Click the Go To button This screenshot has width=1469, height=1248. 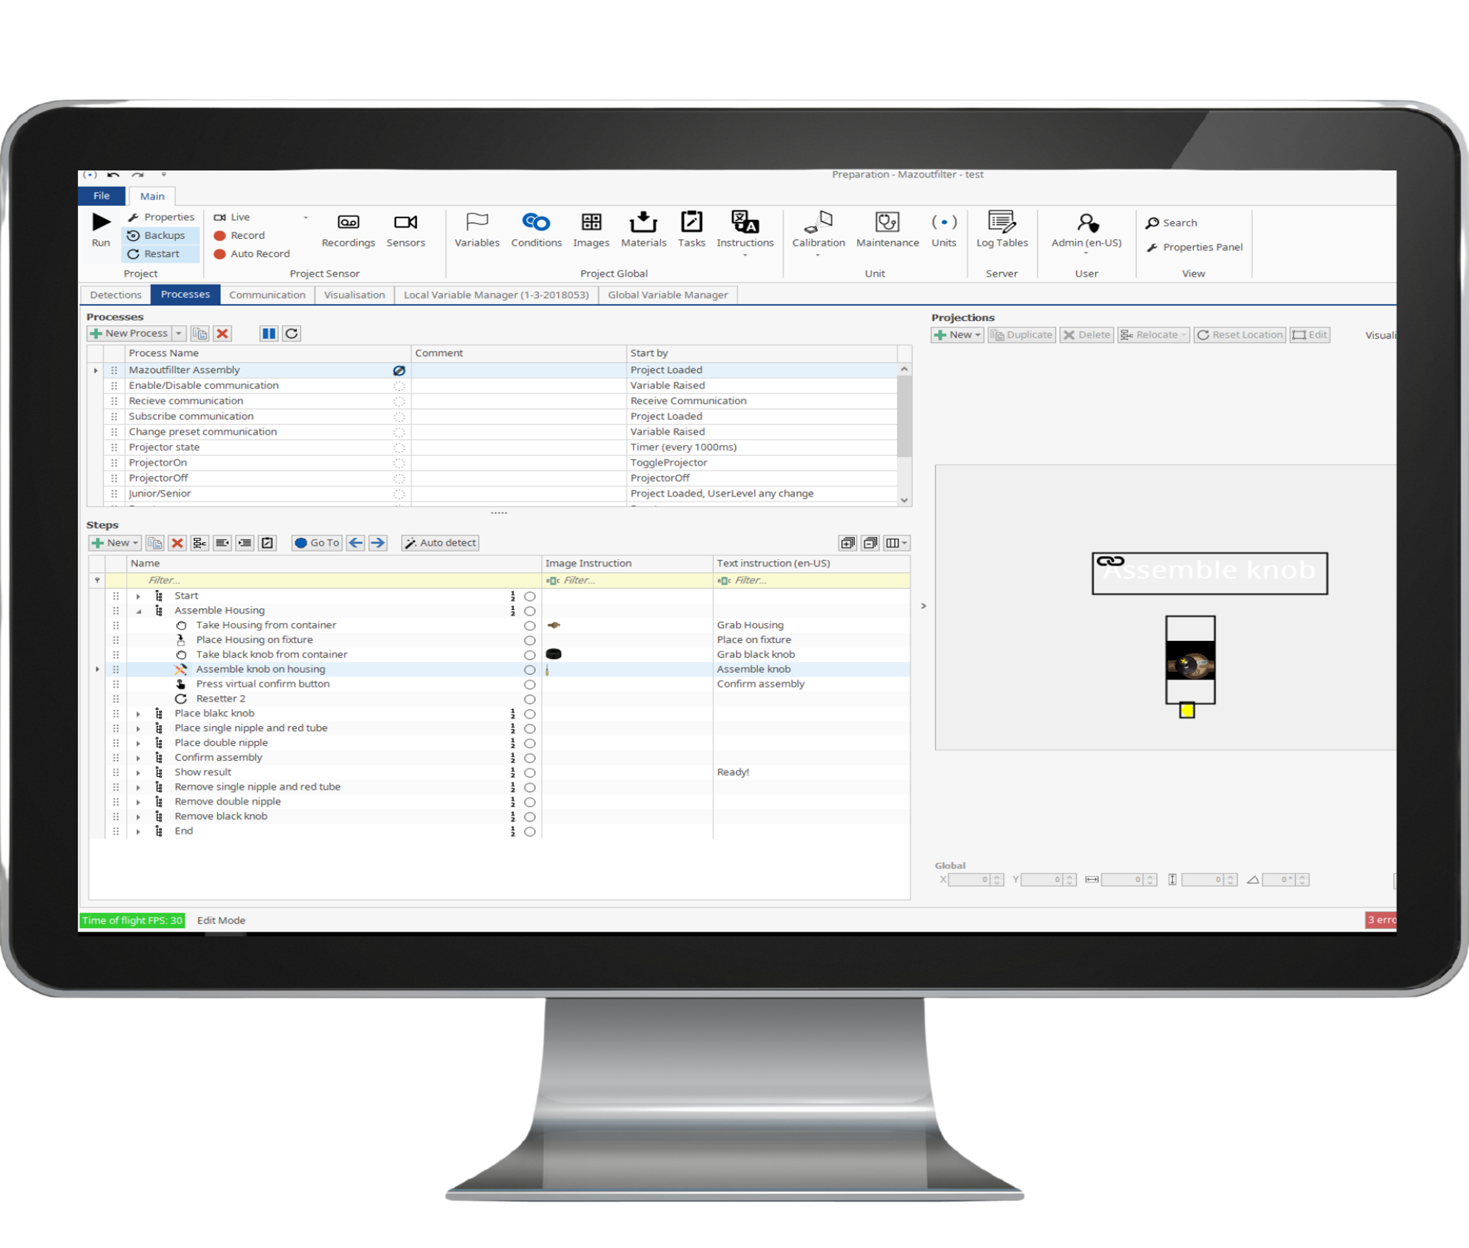coord(316,544)
